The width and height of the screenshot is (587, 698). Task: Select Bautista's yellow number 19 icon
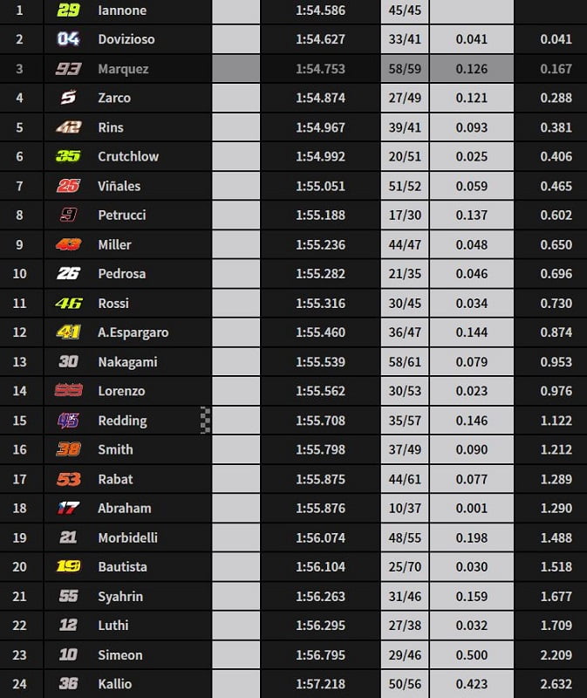(68, 567)
